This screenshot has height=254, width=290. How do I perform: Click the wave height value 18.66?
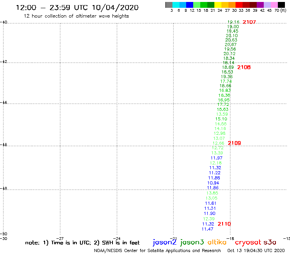[x=225, y=86]
